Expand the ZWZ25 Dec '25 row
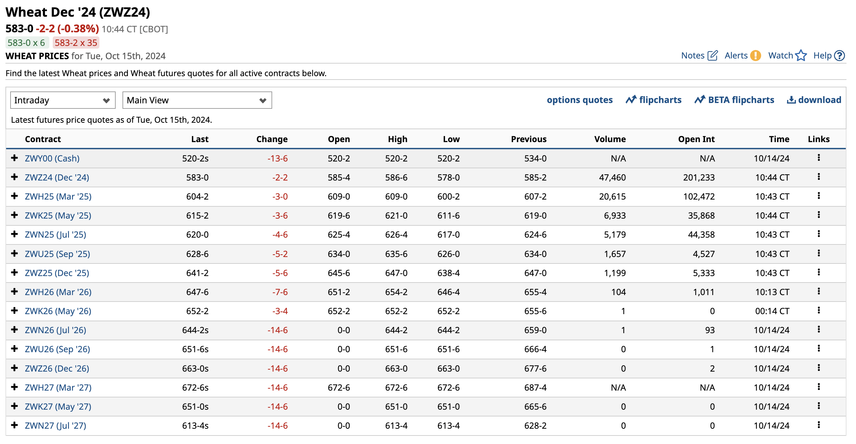Image resolution: width=856 pixels, height=444 pixels. (x=14, y=273)
